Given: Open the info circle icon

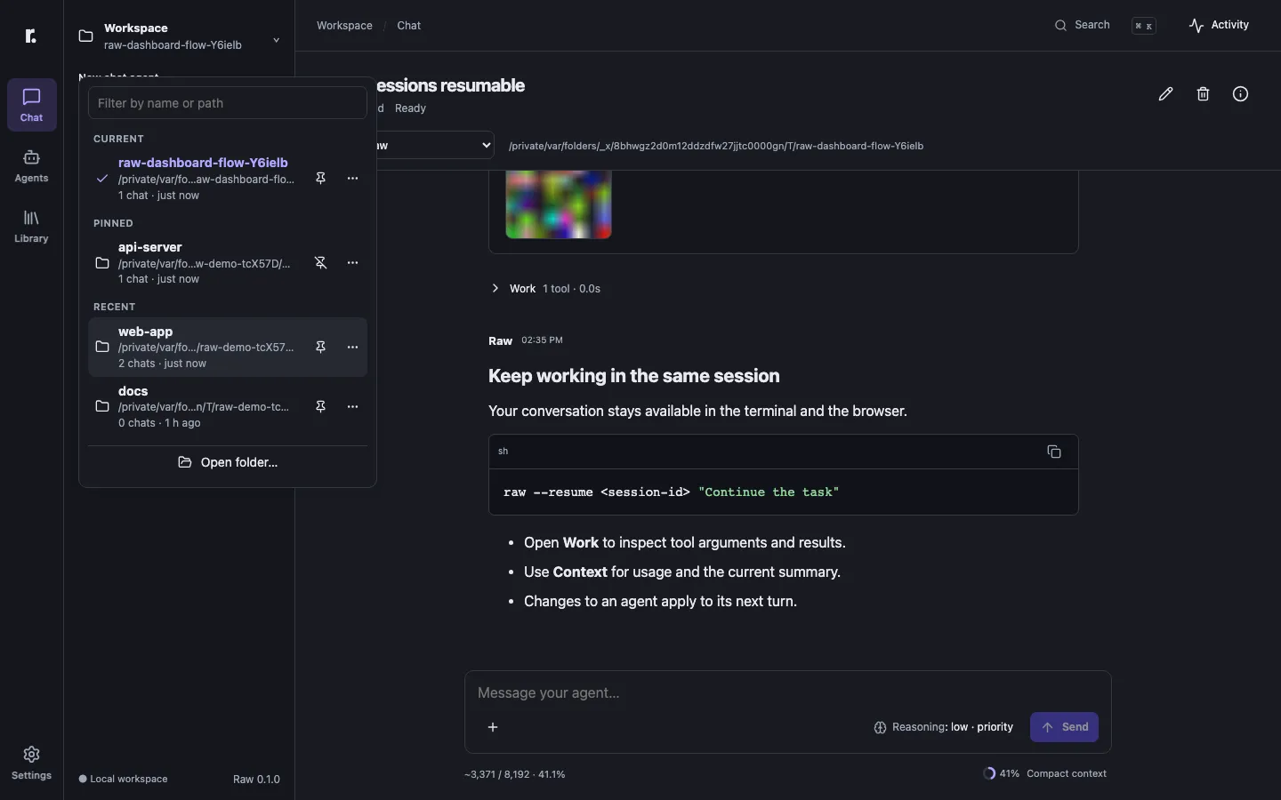Looking at the screenshot, I should point(1241,94).
